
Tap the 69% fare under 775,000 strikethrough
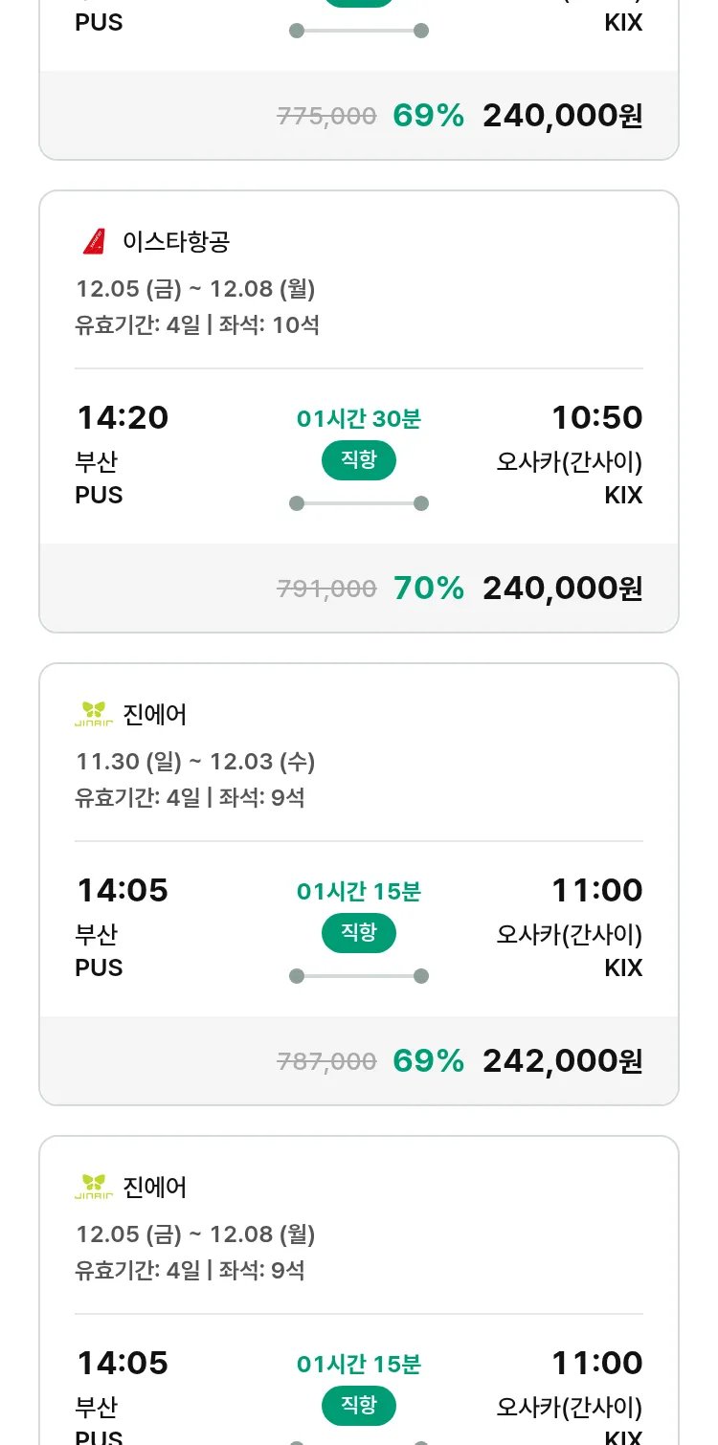click(562, 116)
